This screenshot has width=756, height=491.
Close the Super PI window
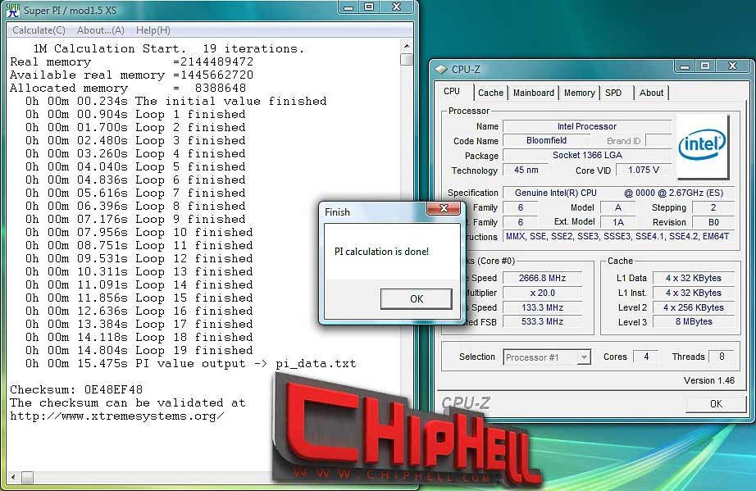pyautogui.click(x=396, y=7)
